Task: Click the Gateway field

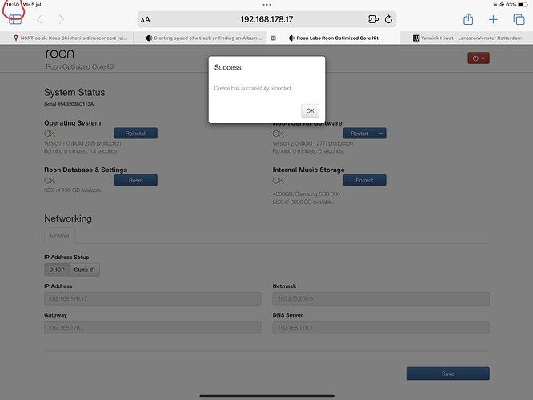Action: coord(153,328)
